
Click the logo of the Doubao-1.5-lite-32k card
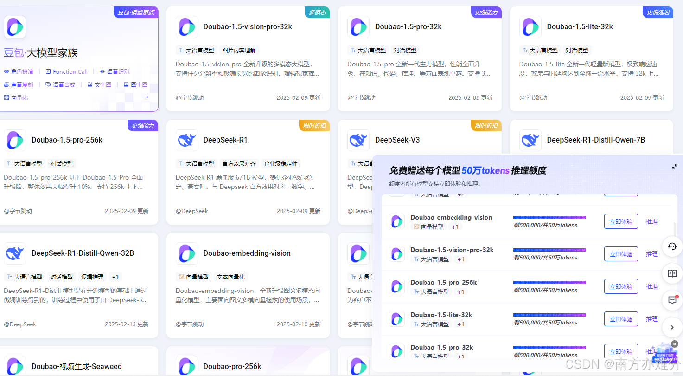(x=530, y=27)
